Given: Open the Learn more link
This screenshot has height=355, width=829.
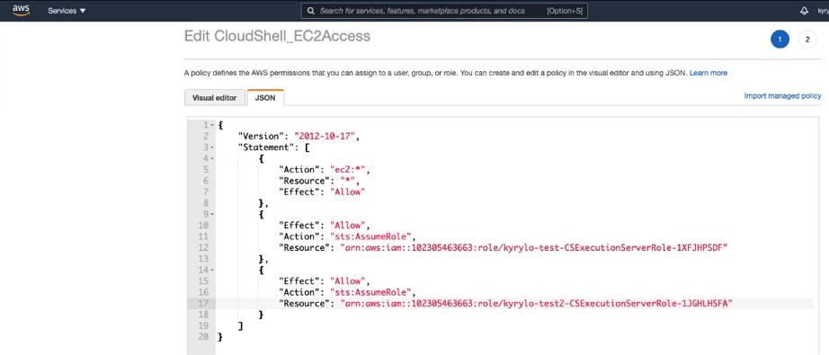Looking at the screenshot, I should tap(709, 73).
